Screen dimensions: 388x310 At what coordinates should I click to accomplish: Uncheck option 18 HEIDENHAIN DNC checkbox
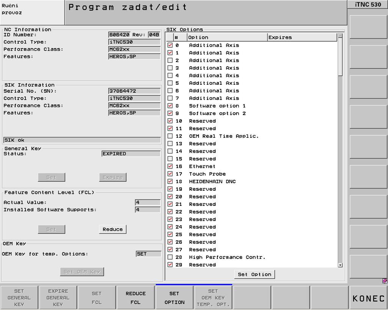point(170,181)
